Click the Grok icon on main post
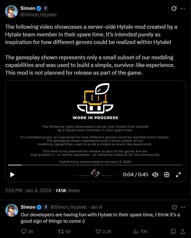 (174, 8)
